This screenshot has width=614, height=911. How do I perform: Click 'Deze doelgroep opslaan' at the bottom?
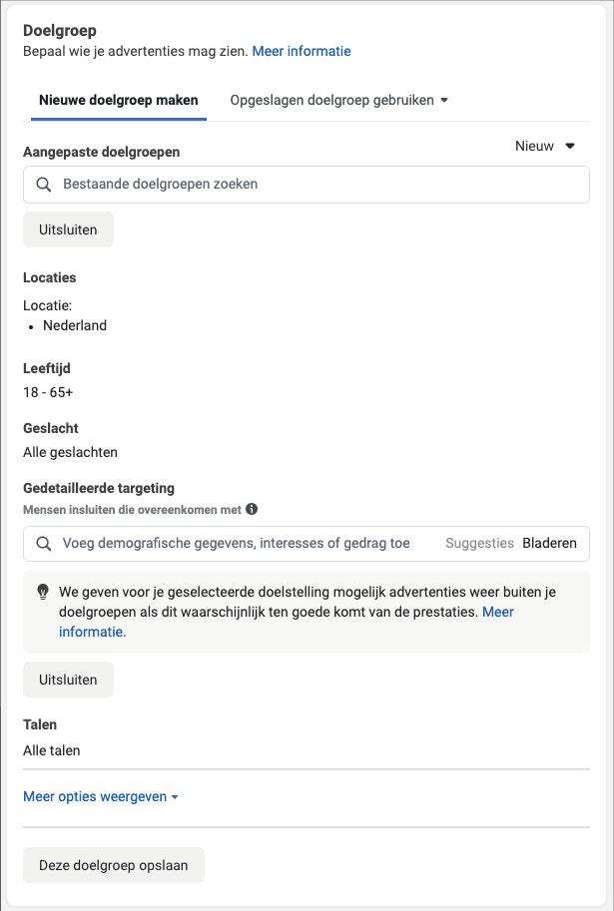[x=113, y=865]
